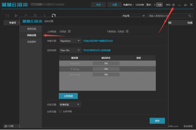Click the Dian Xin 0% progress bar
Image resolution: width=196 pixels, height=130 pixels.
click(x=106, y=63)
